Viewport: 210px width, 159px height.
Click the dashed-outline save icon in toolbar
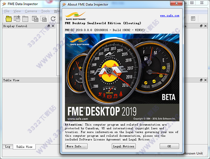coord(44,18)
